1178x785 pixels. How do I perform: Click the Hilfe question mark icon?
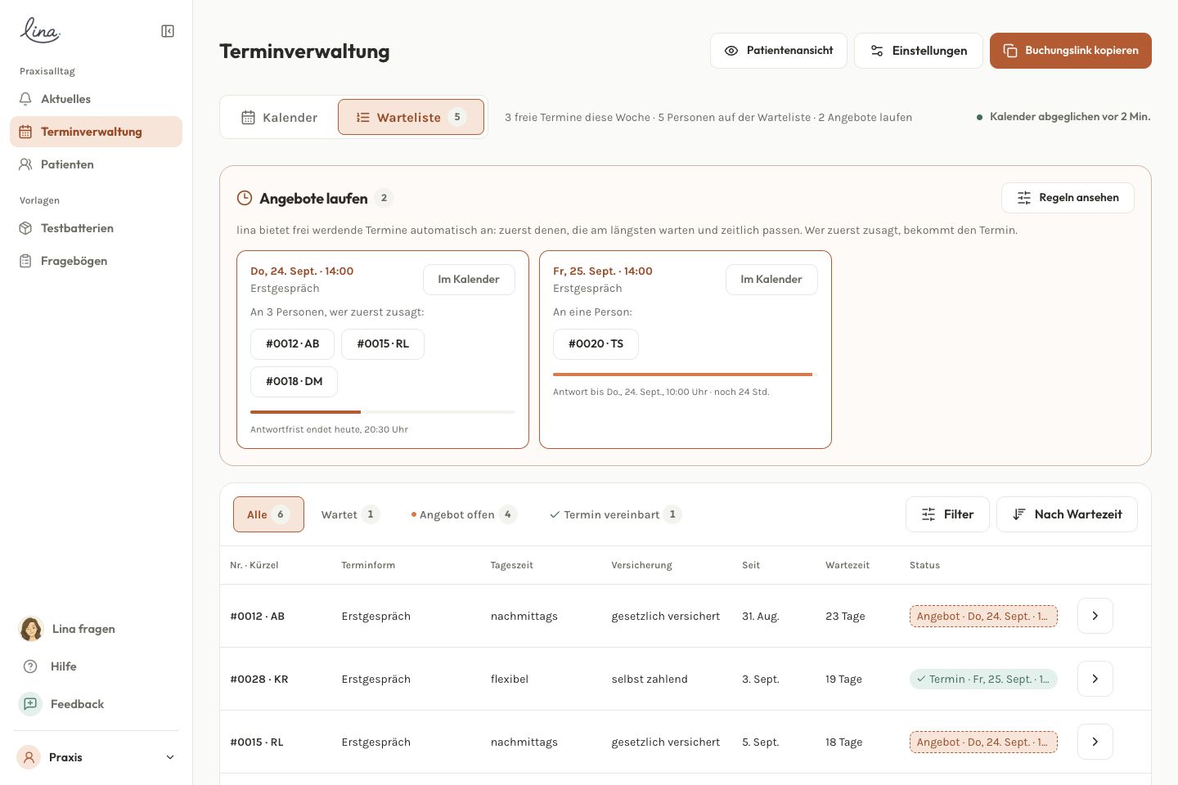point(30,666)
